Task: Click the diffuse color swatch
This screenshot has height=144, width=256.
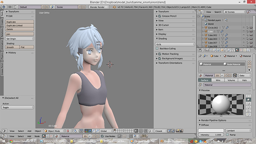Action: point(211,130)
